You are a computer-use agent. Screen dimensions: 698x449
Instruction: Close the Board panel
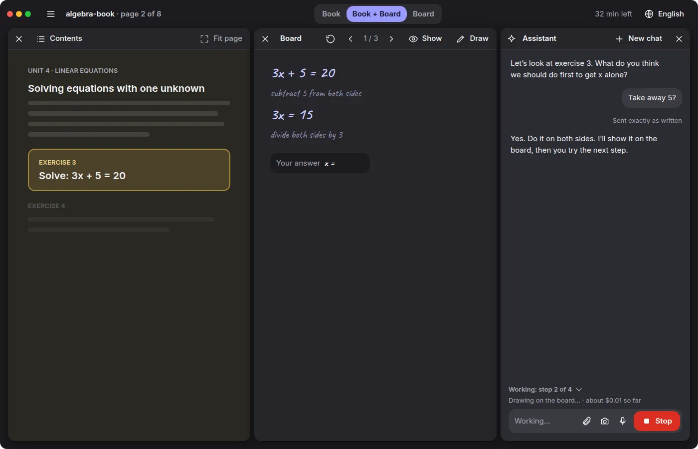[x=265, y=39]
